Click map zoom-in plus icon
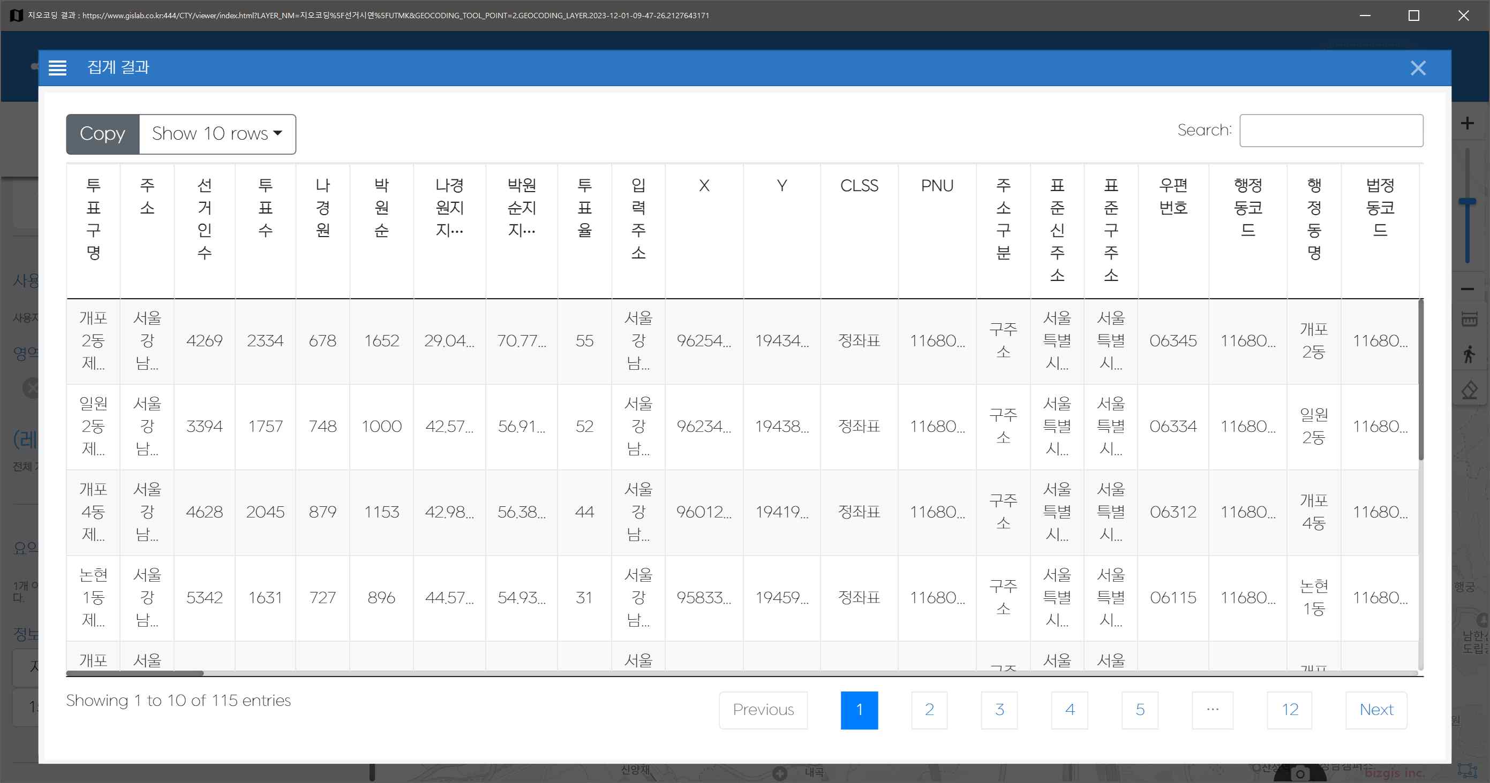The height and width of the screenshot is (783, 1490). coord(1467,123)
